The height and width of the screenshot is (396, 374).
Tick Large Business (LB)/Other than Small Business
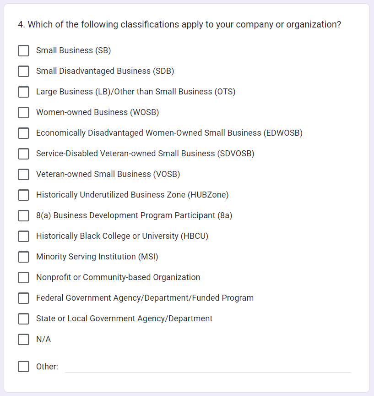23,92
